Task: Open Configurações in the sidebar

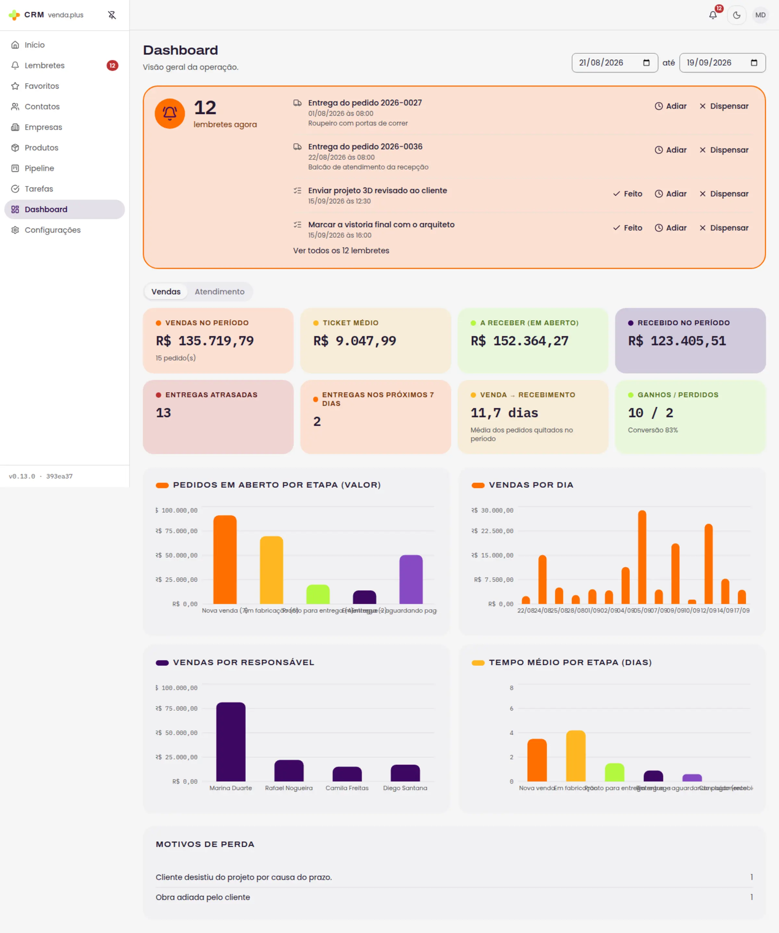Action: pyautogui.click(x=64, y=230)
